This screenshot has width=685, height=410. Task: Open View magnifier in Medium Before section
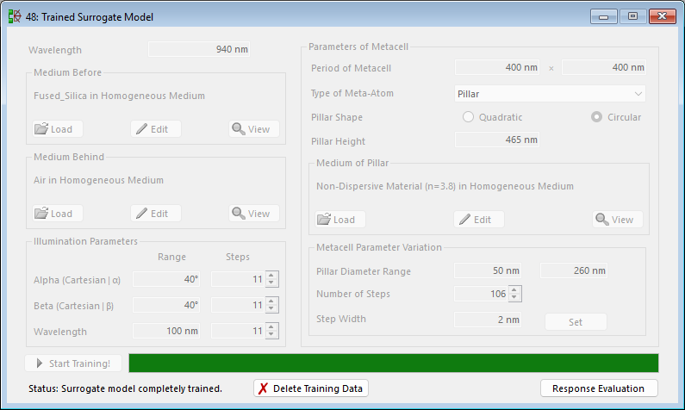tap(254, 129)
